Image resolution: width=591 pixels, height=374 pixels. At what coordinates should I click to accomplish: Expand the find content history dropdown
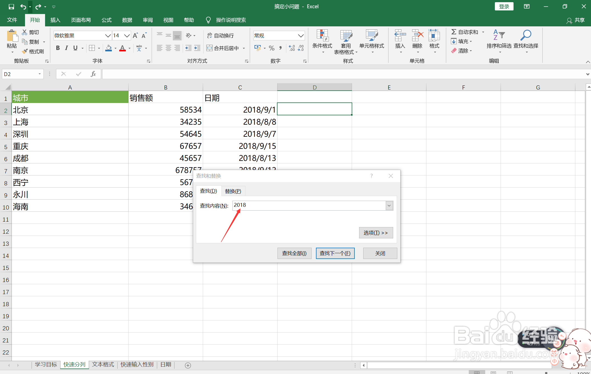(389, 206)
